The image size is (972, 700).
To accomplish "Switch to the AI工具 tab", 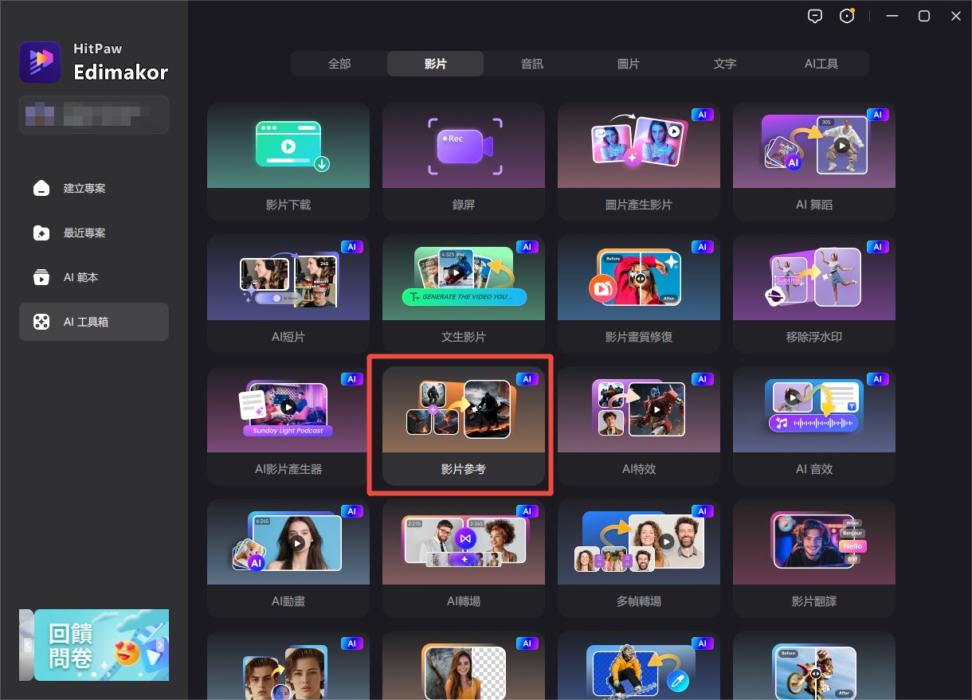I will (821, 64).
